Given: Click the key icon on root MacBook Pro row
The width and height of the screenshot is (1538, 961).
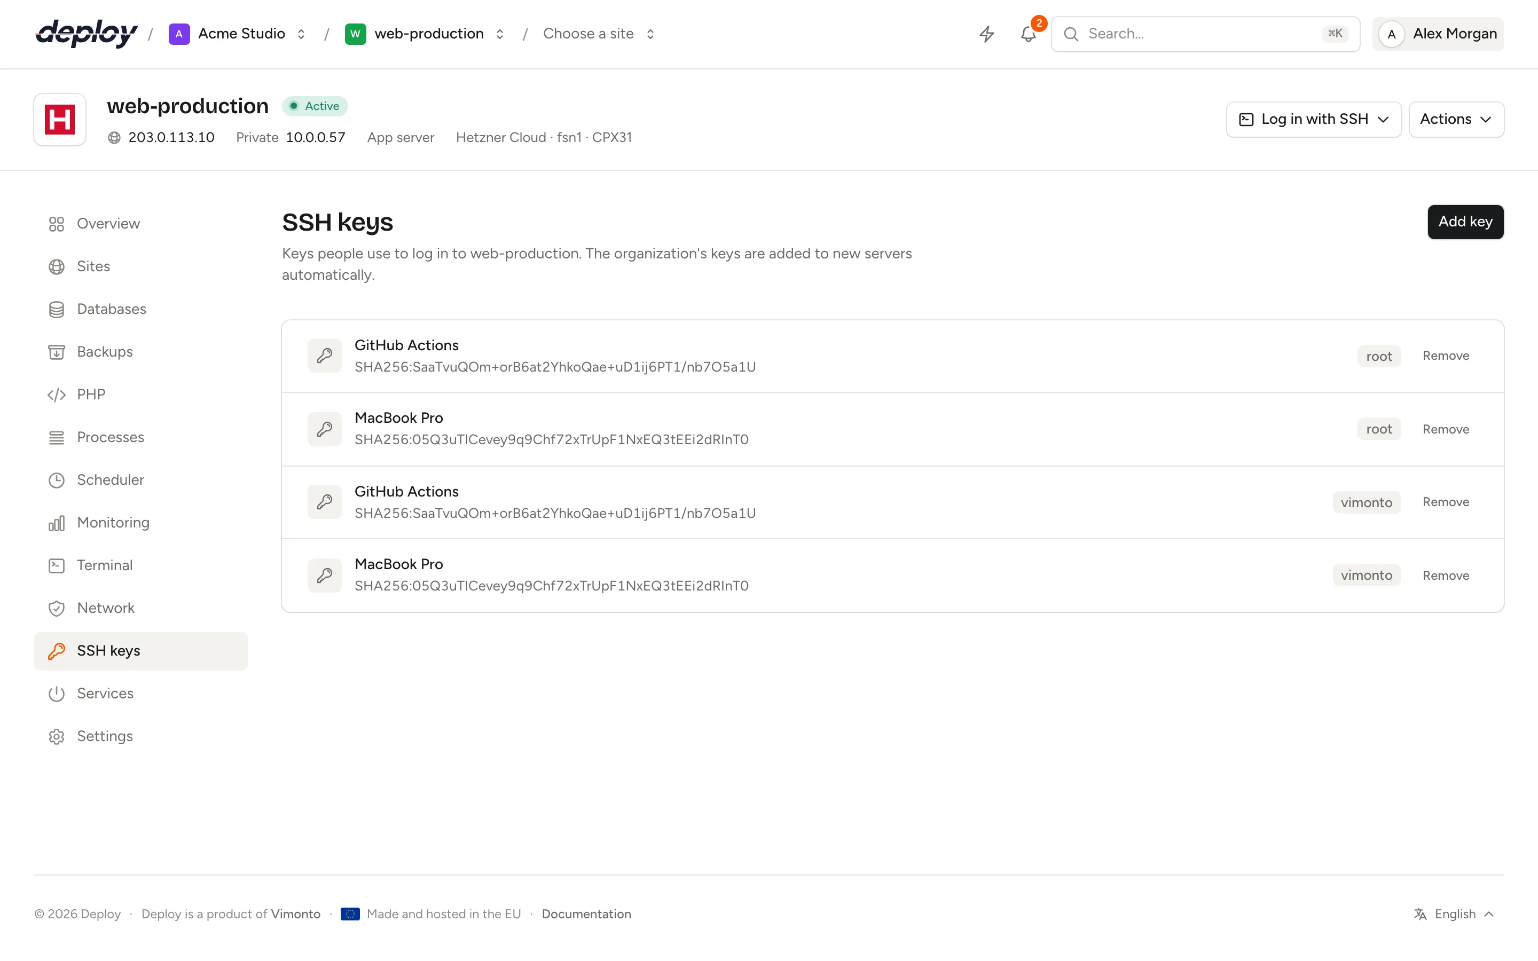Looking at the screenshot, I should (325, 429).
